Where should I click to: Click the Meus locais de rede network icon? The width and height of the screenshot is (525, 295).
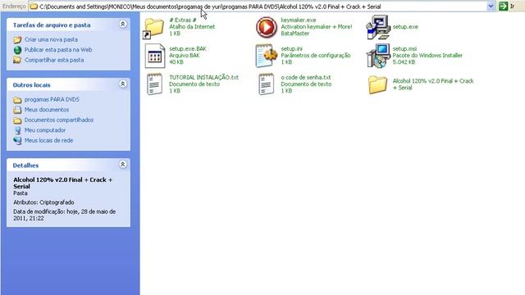17,140
